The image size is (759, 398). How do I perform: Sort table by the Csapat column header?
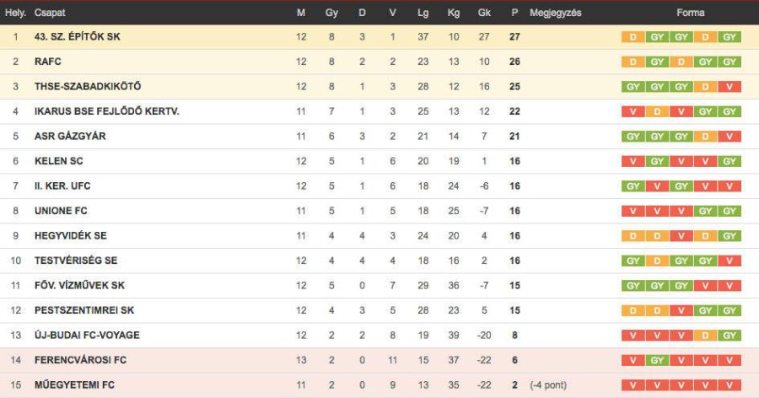tap(50, 13)
